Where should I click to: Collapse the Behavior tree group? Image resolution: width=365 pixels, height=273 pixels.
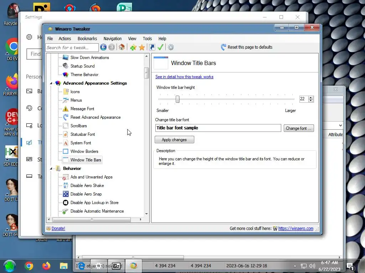point(51,168)
